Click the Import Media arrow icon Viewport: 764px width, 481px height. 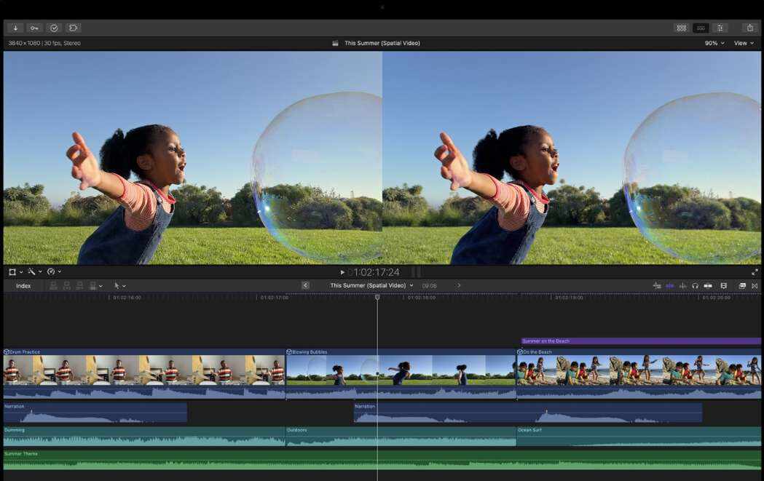pos(15,28)
